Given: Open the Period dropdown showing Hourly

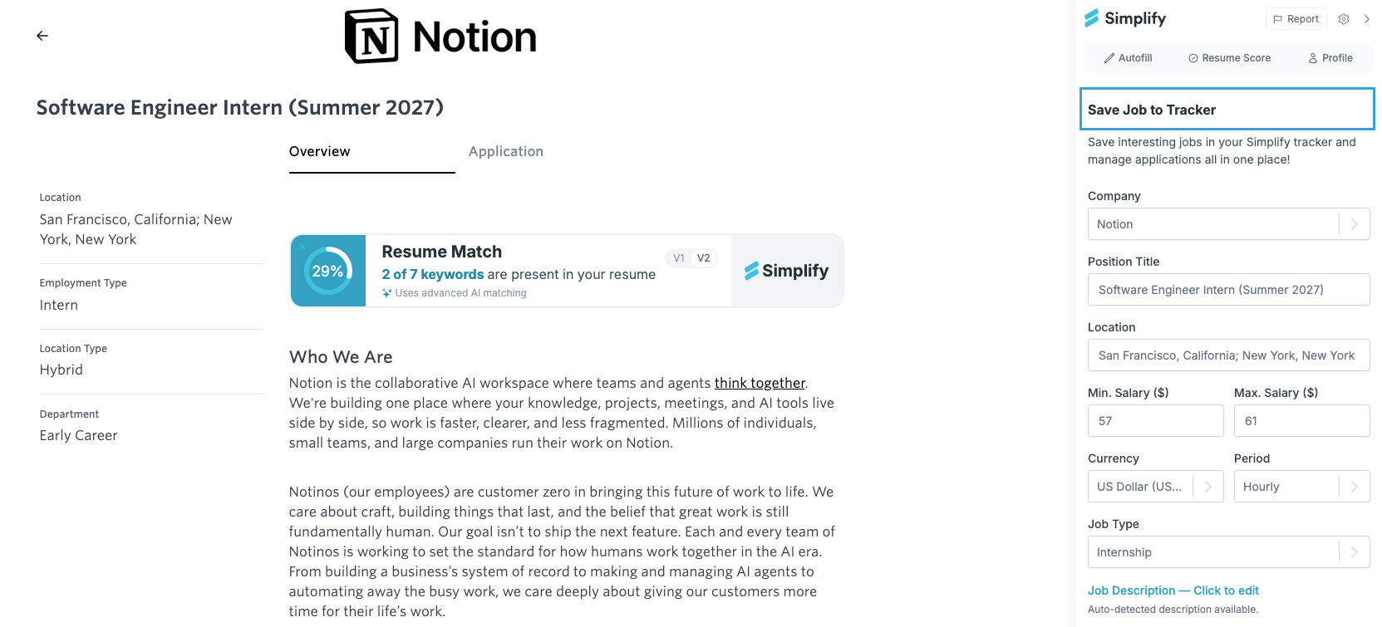Looking at the screenshot, I should tap(1301, 487).
